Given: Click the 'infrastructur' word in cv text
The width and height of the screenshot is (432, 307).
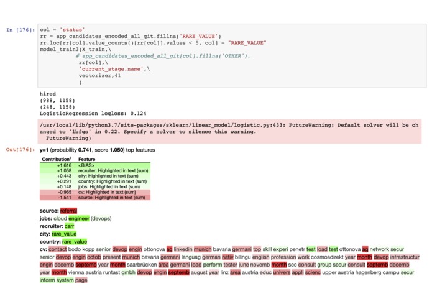Looking at the screenshot, I should (405, 257).
